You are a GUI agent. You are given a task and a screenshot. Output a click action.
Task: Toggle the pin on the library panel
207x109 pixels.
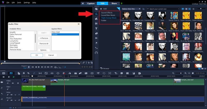[x=119, y=9]
